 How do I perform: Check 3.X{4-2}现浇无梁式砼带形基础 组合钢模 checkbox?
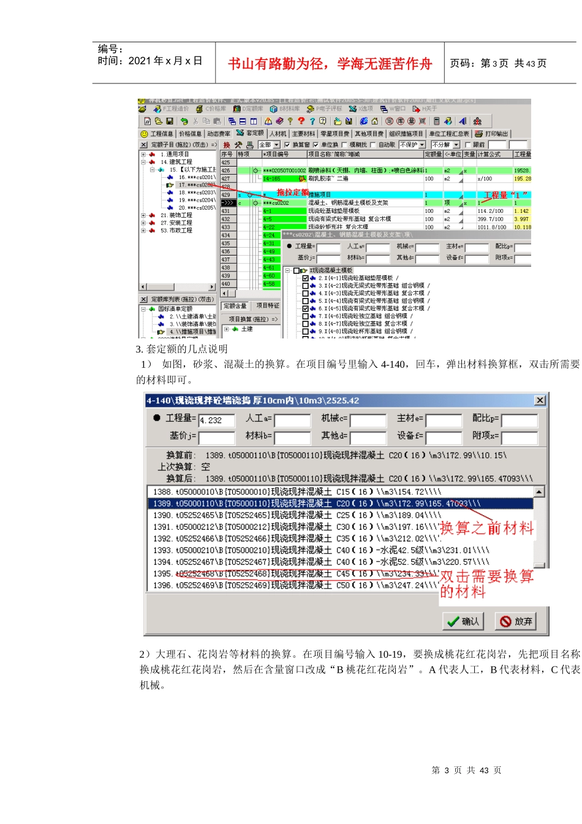[305, 286]
